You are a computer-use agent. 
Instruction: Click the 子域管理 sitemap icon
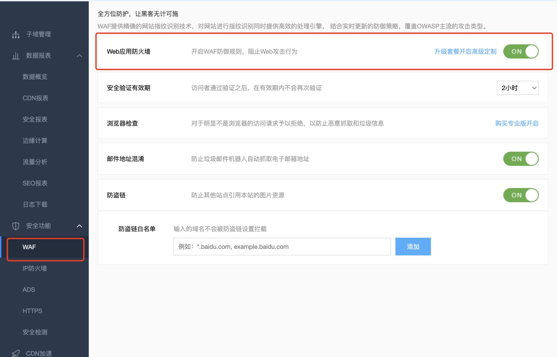[x=16, y=35]
